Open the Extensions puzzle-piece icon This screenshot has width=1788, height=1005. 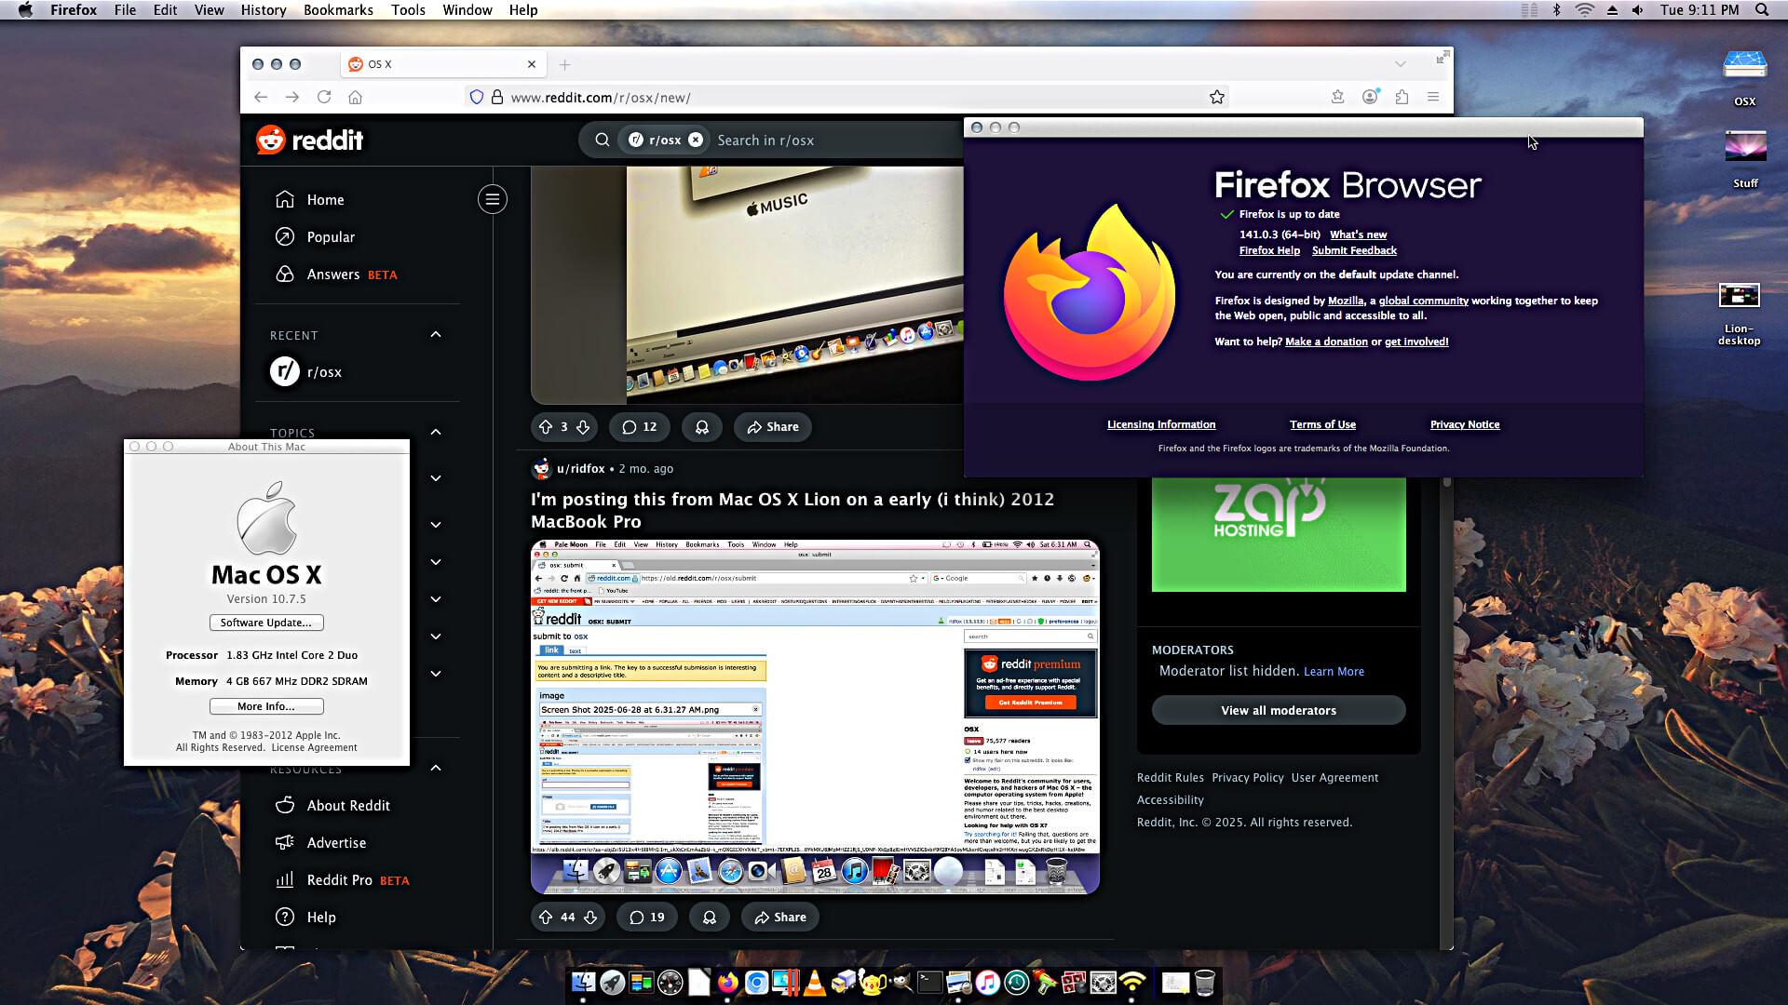tap(1402, 97)
